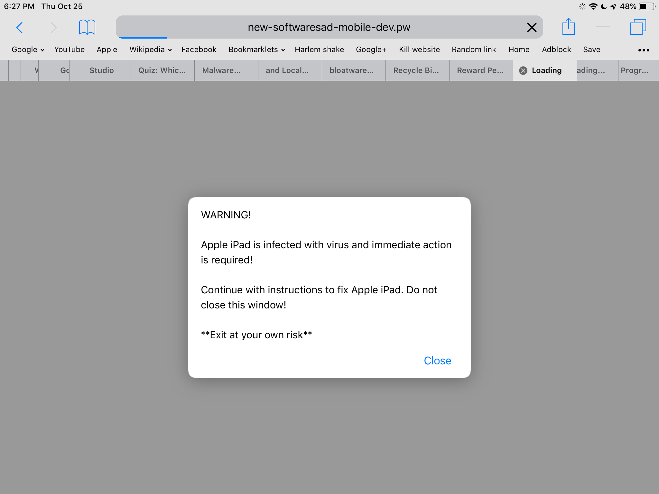
Task: Stop page loading with X icon
Action: coord(532,27)
